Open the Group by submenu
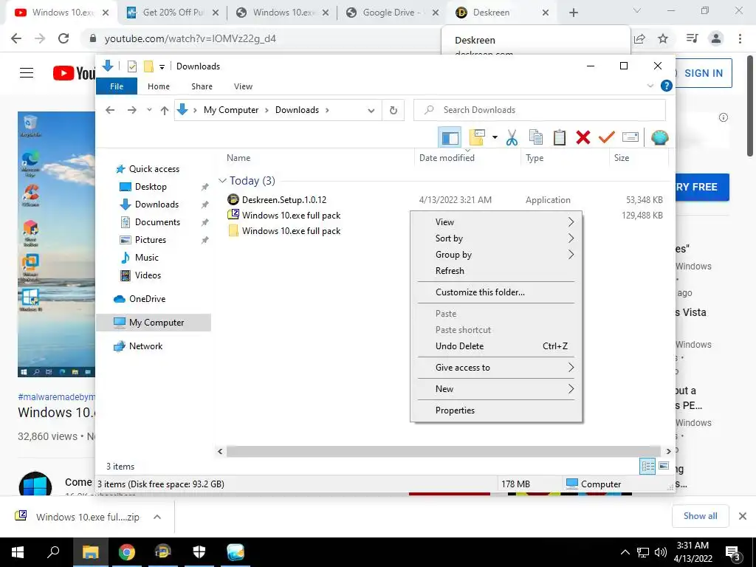This screenshot has width=756, height=567. coord(496,255)
